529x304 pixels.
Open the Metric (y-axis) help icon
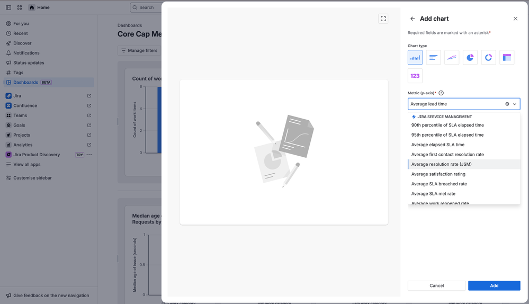(441, 93)
